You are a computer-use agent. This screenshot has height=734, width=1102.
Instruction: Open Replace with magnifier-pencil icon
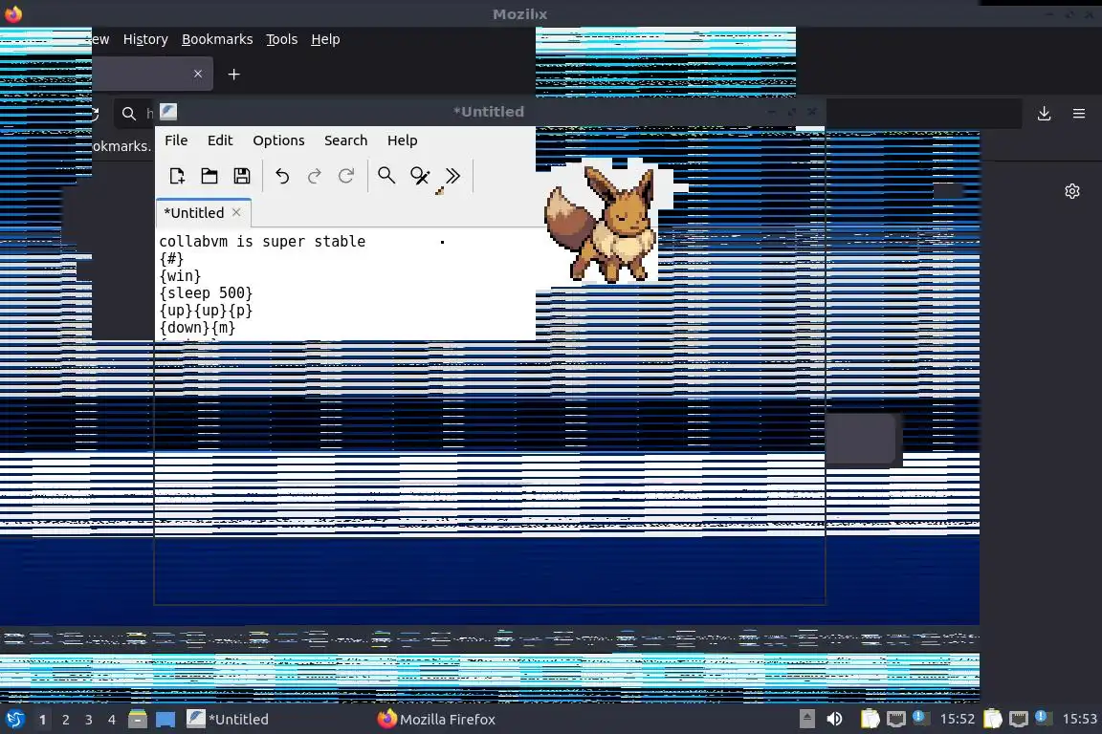(x=420, y=176)
